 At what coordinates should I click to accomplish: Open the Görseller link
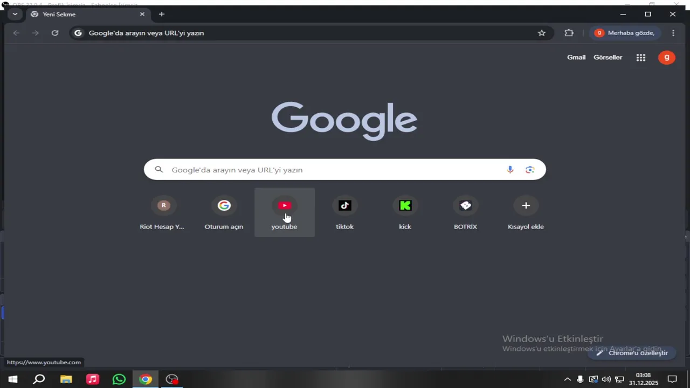click(x=608, y=57)
